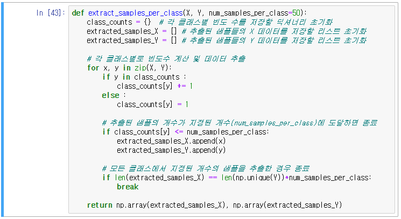Click the 'extracted_samples_X = []' assignment
Screen dimensions: 401x219
pyautogui.click(x=132, y=31)
